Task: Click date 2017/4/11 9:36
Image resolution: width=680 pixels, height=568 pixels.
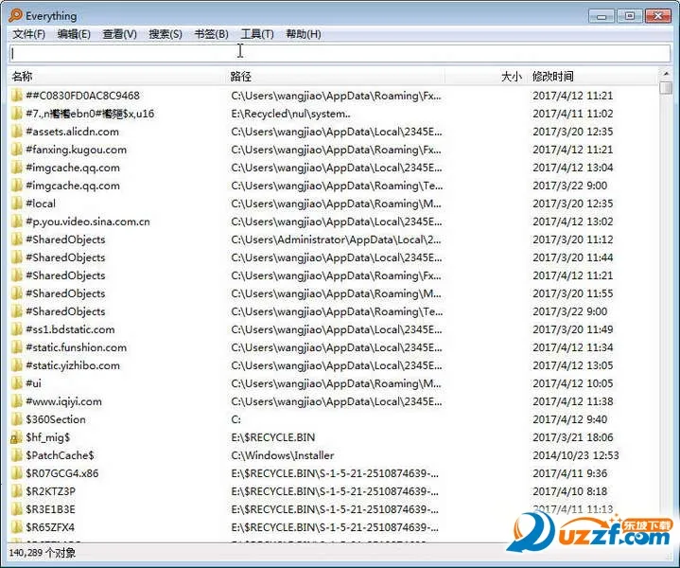Action: tap(570, 473)
